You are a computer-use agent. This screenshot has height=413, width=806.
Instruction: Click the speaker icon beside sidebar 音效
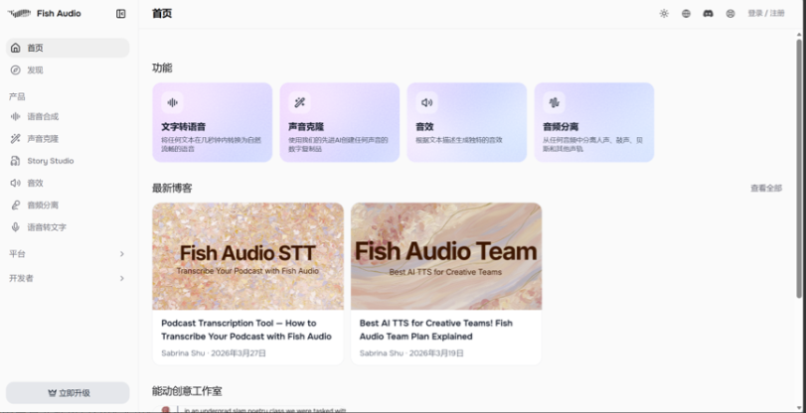coord(16,183)
